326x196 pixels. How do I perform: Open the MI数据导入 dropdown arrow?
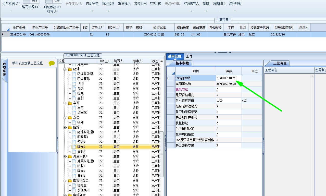192,11
